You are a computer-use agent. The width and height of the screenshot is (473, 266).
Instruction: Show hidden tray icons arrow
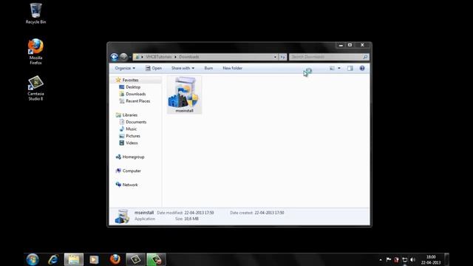(x=381, y=259)
